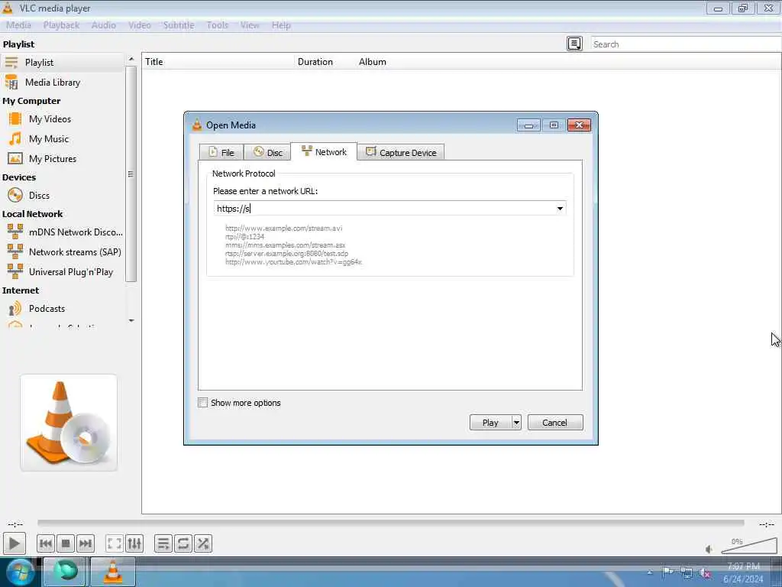Switch to the Disc tab
This screenshot has height=587, width=782.
click(267, 152)
